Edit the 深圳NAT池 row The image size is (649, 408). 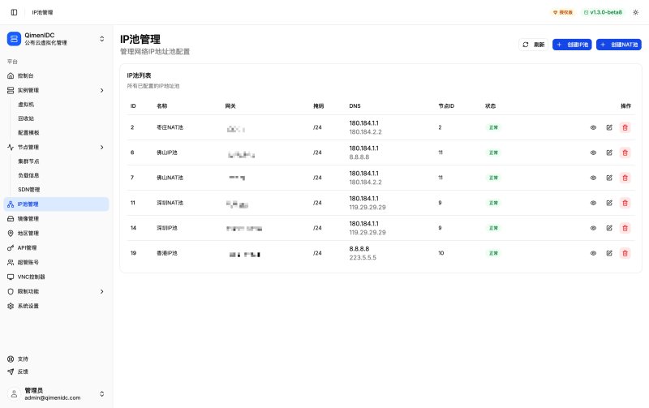click(609, 203)
